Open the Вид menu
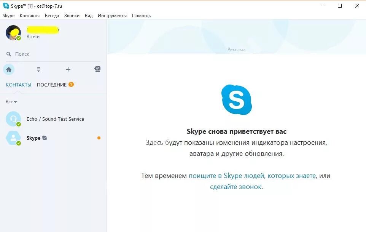 pyautogui.click(x=89, y=16)
